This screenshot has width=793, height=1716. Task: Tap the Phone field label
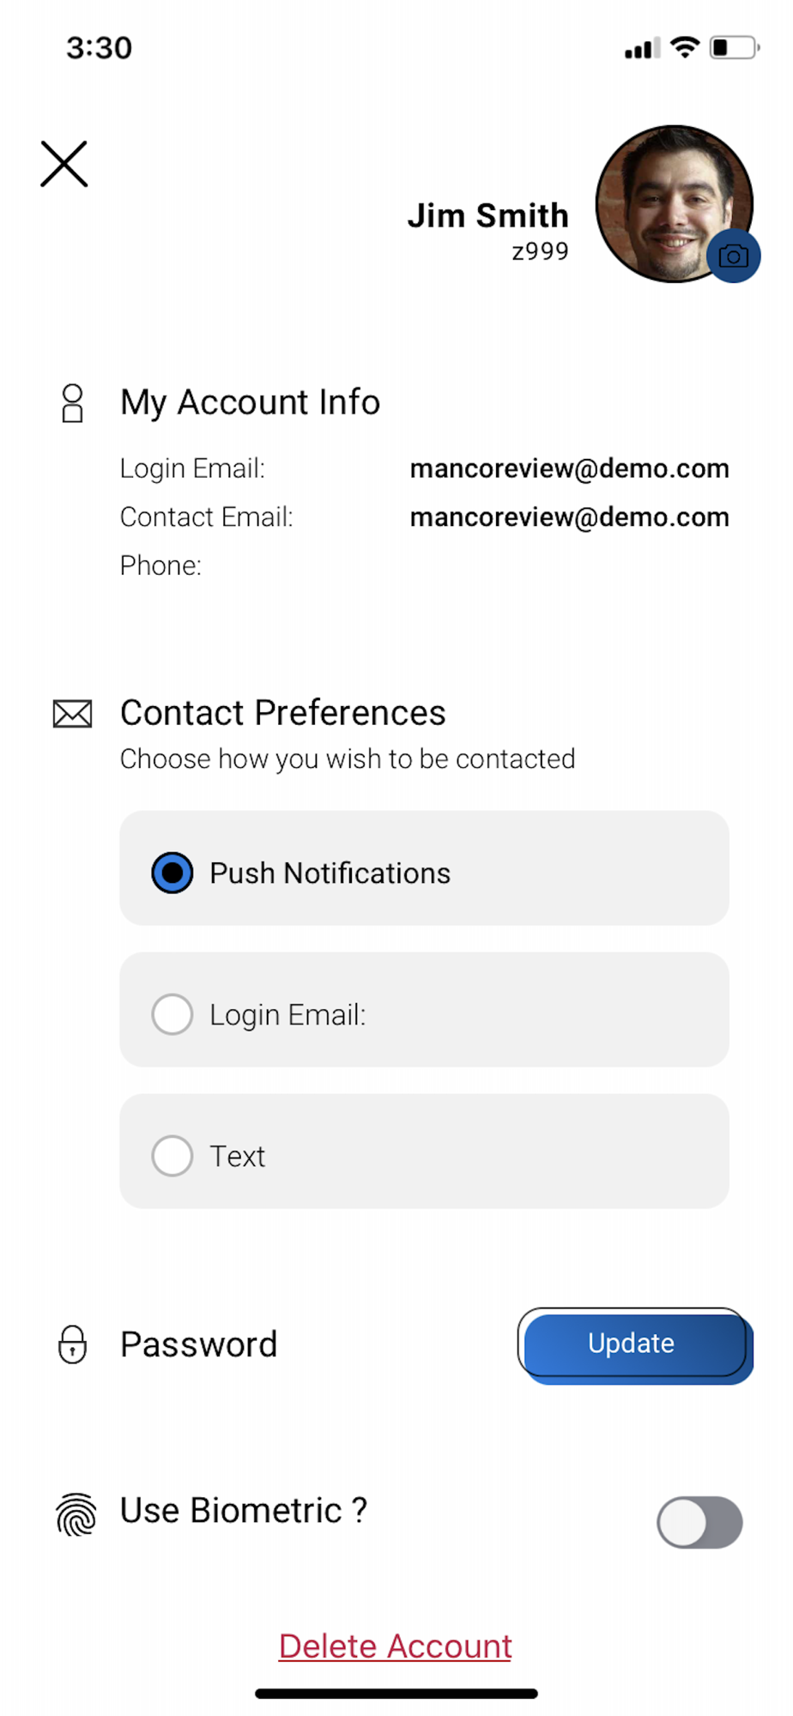point(160,565)
